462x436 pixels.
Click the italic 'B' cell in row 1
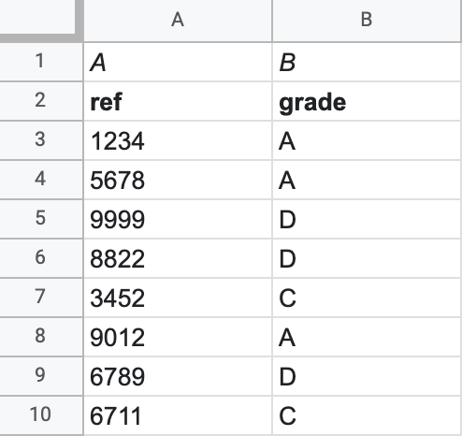[x=367, y=62]
